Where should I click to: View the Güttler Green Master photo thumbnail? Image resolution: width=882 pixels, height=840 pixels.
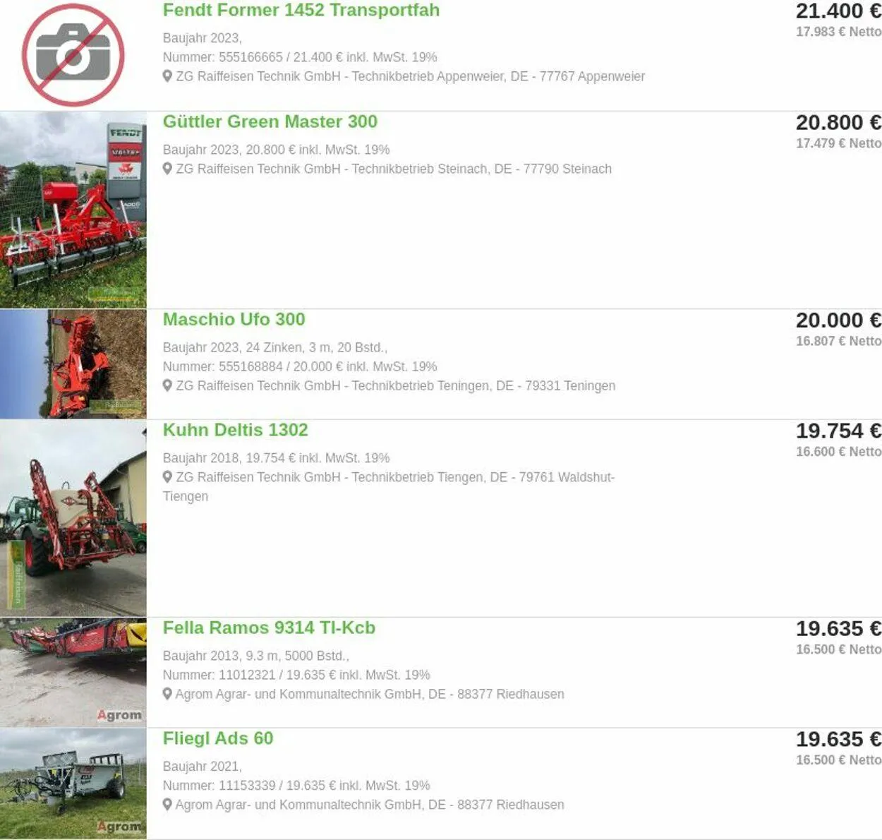pos(73,210)
